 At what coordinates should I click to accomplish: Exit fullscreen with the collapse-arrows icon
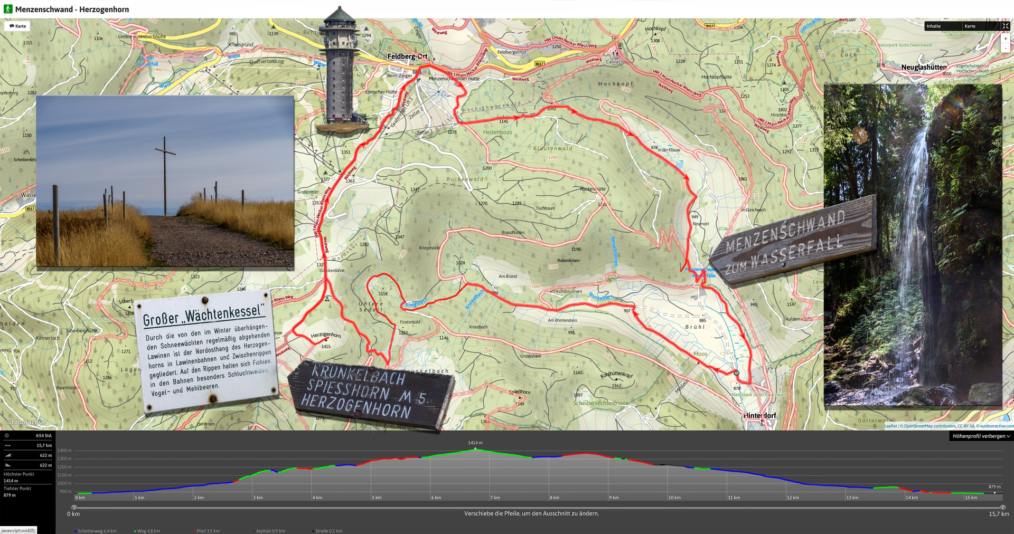(1006, 26)
